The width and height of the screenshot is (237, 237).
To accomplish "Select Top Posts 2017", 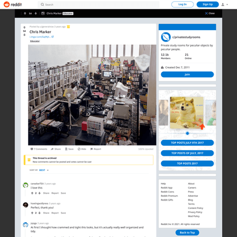I will pyautogui.click(x=187, y=163).
